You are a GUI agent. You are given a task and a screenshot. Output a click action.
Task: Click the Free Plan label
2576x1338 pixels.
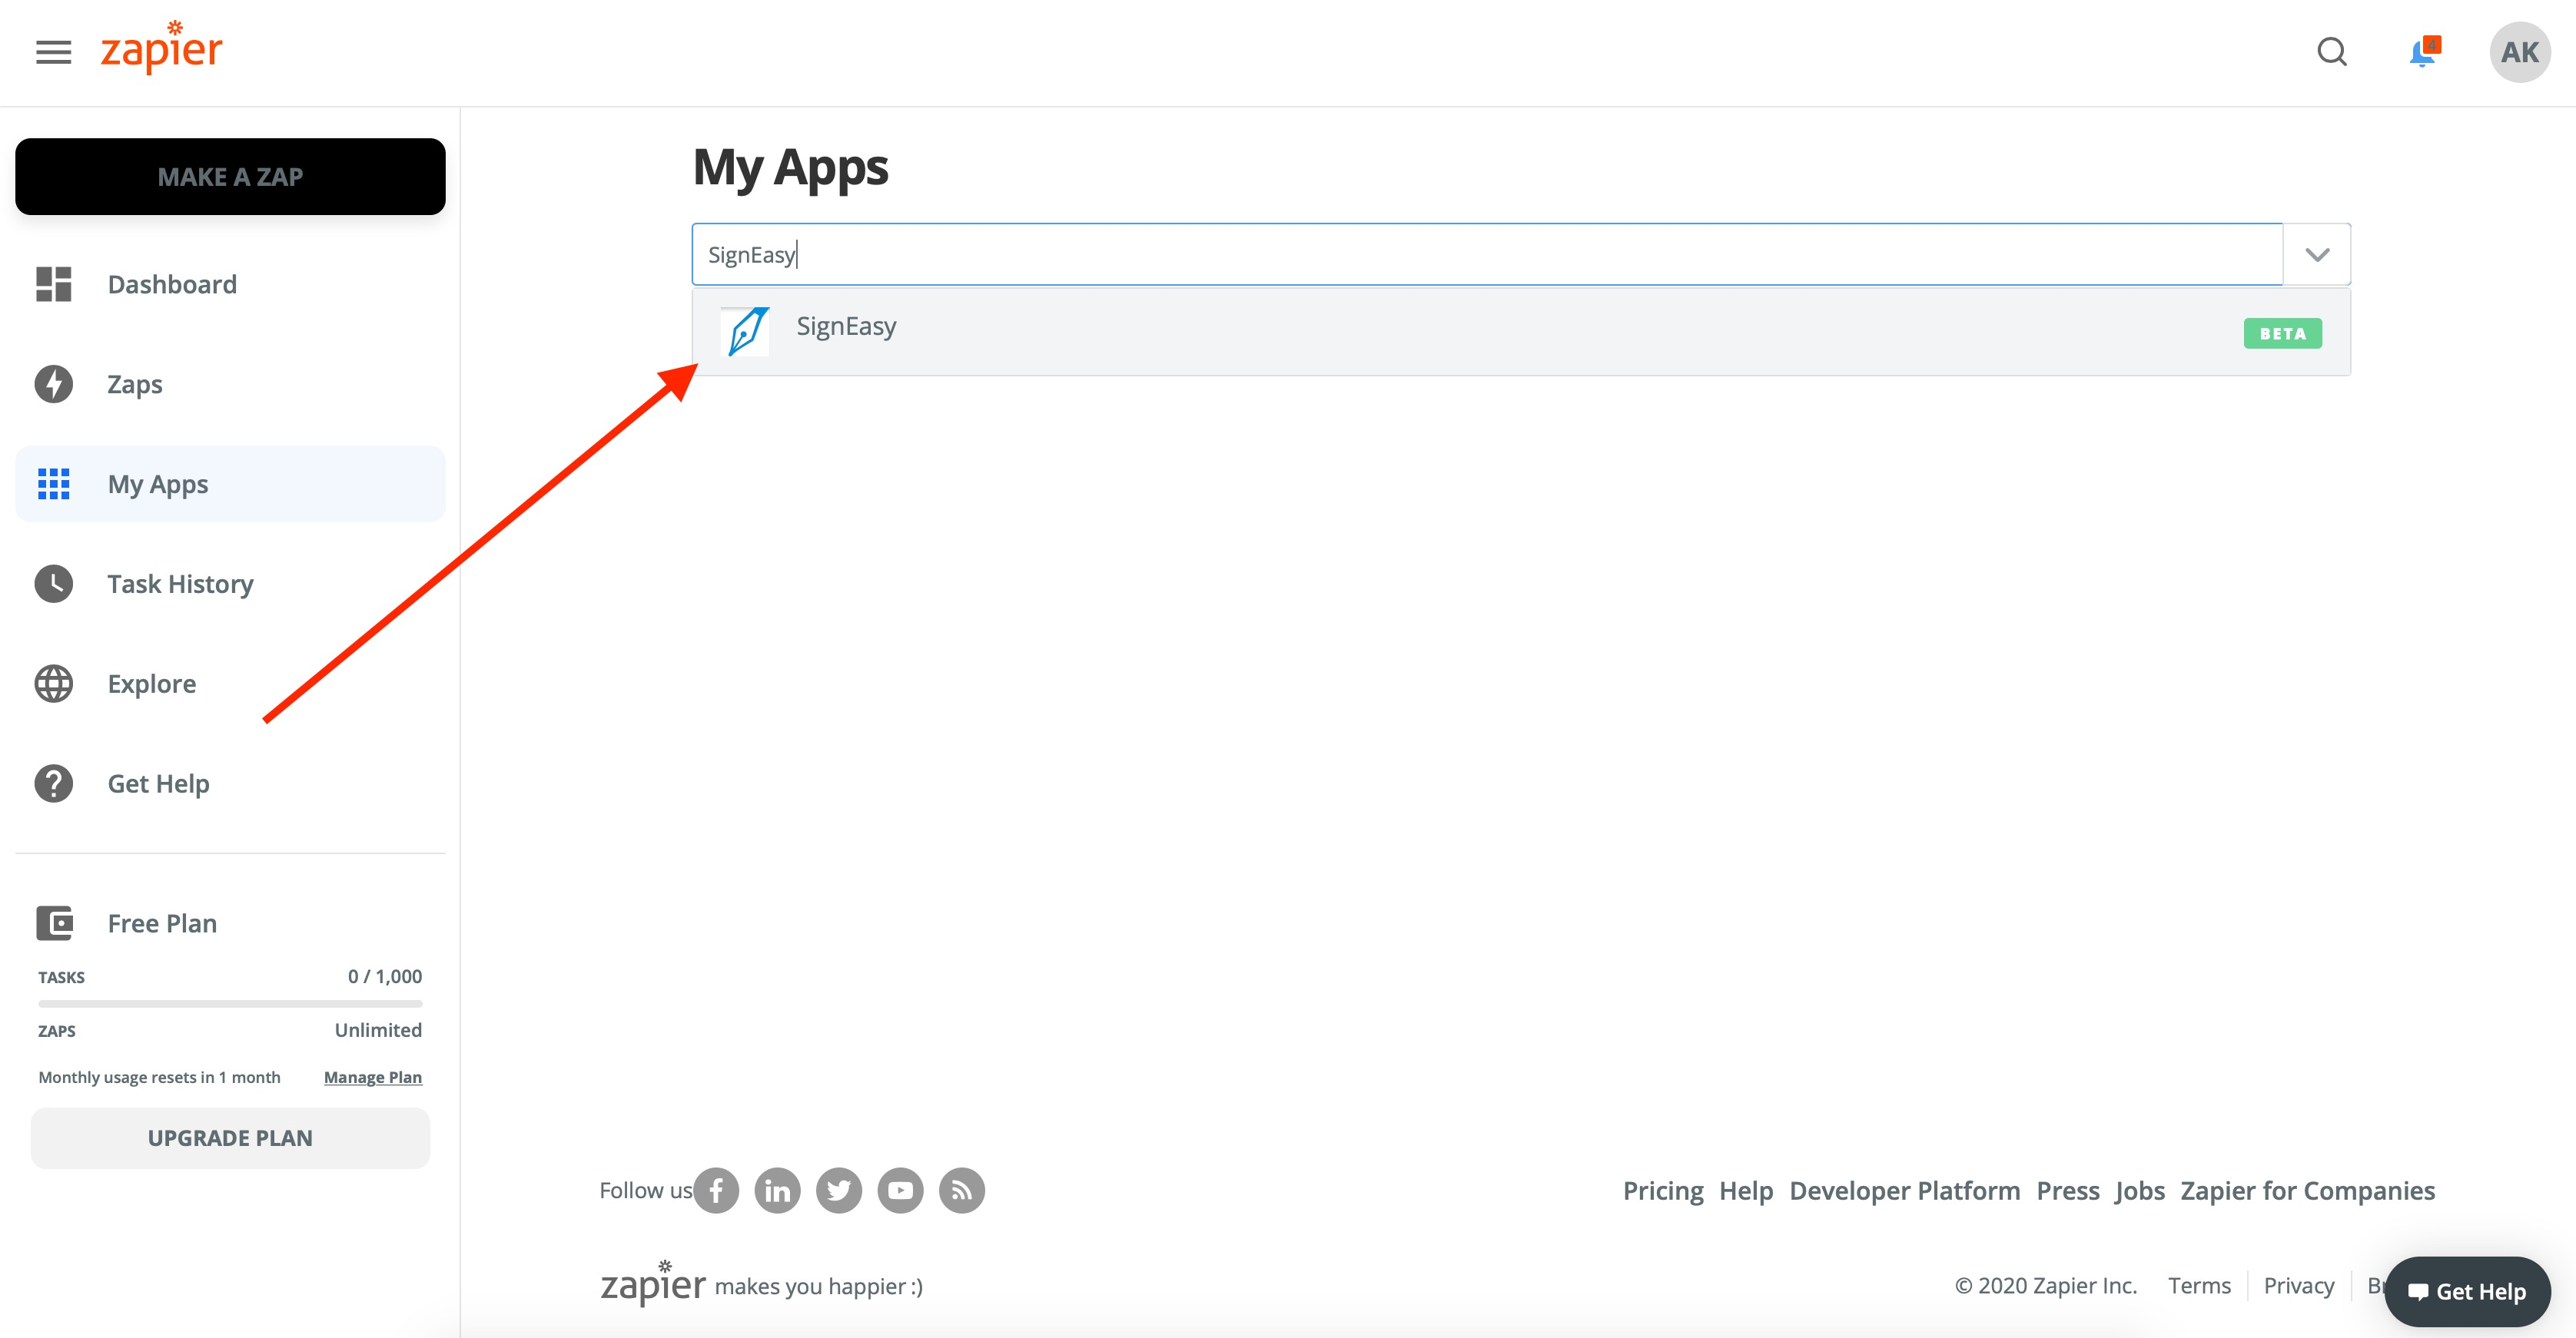click(162, 923)
